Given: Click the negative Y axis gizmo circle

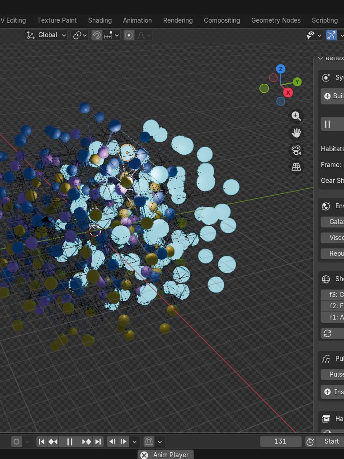Looking at the screenshot, I should (264, 88).
